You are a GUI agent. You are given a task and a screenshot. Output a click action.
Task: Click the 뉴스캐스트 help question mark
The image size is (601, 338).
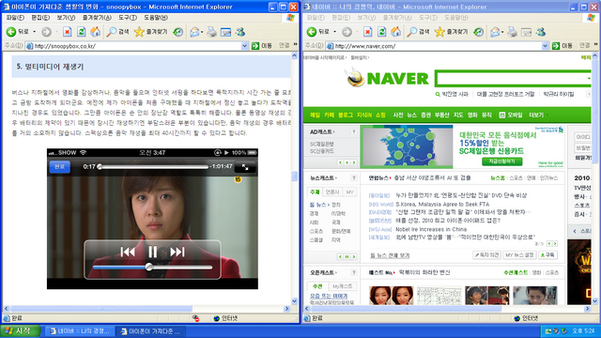point(353,177)
